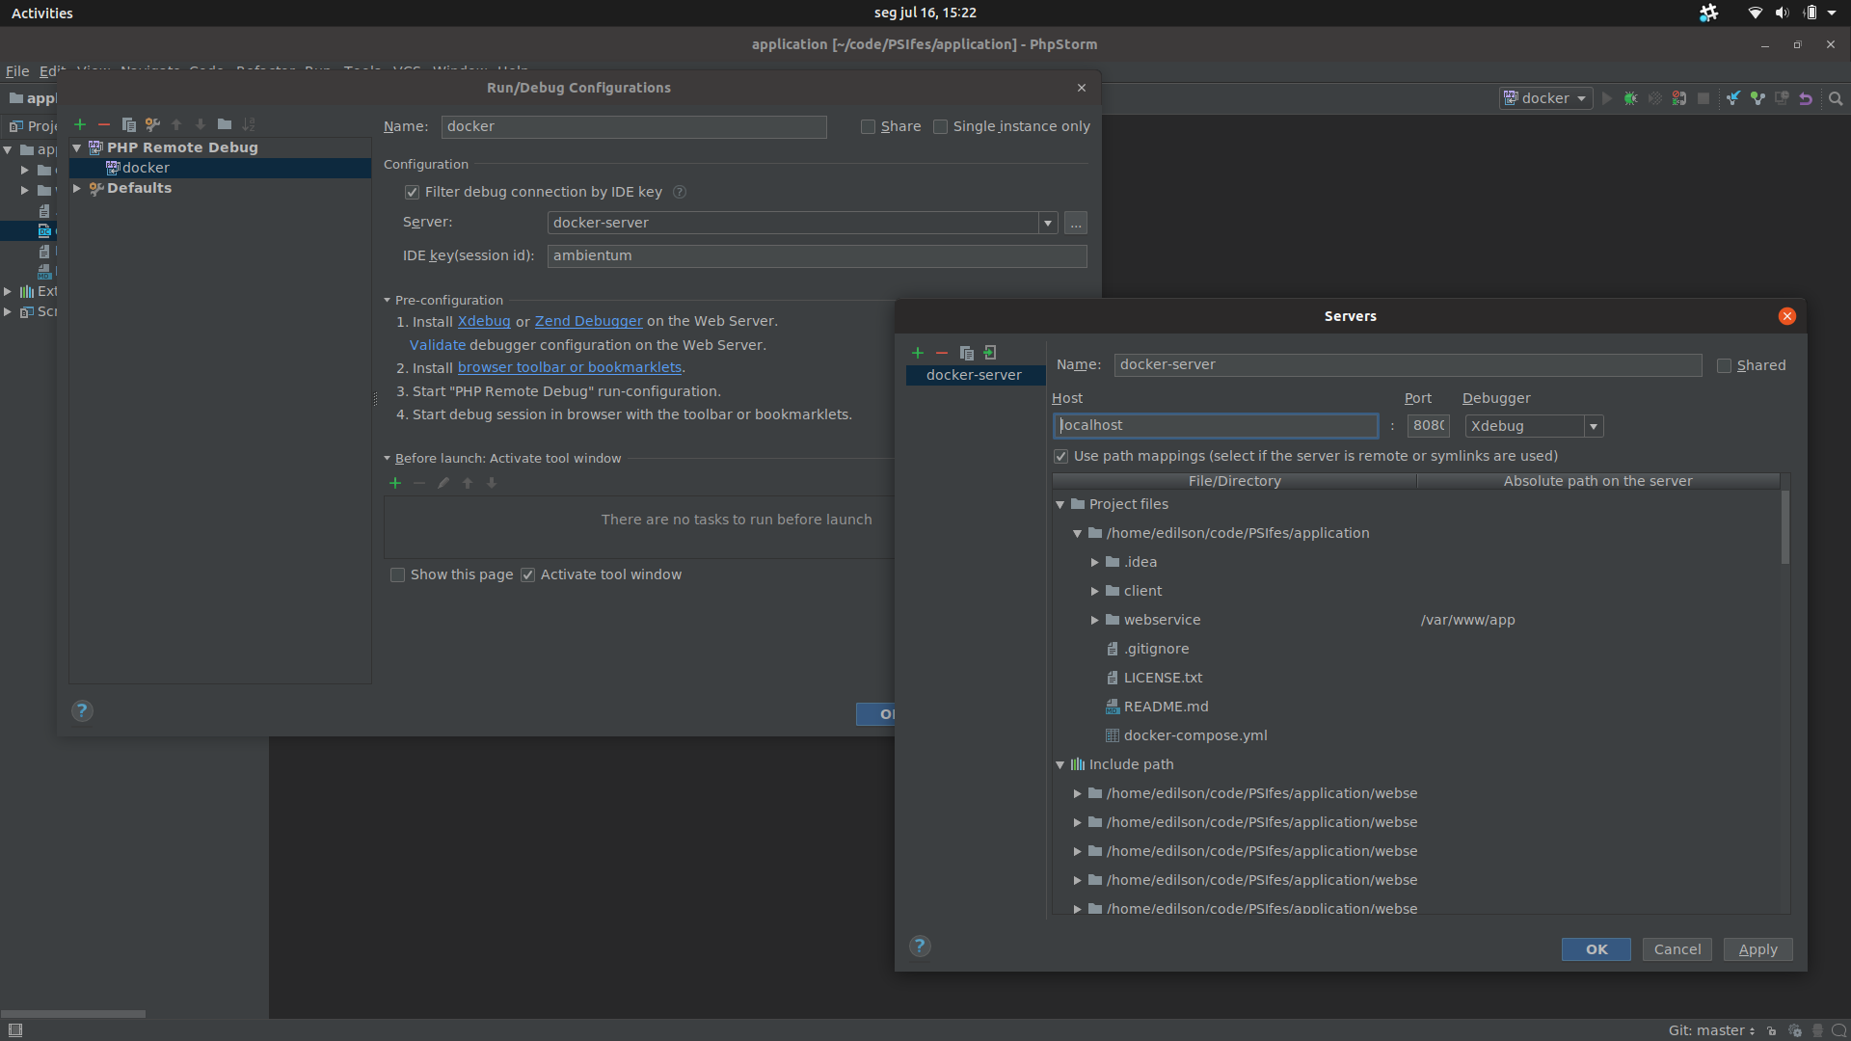
Task: Sort configurations alphabetically
Action: (249, 124)
